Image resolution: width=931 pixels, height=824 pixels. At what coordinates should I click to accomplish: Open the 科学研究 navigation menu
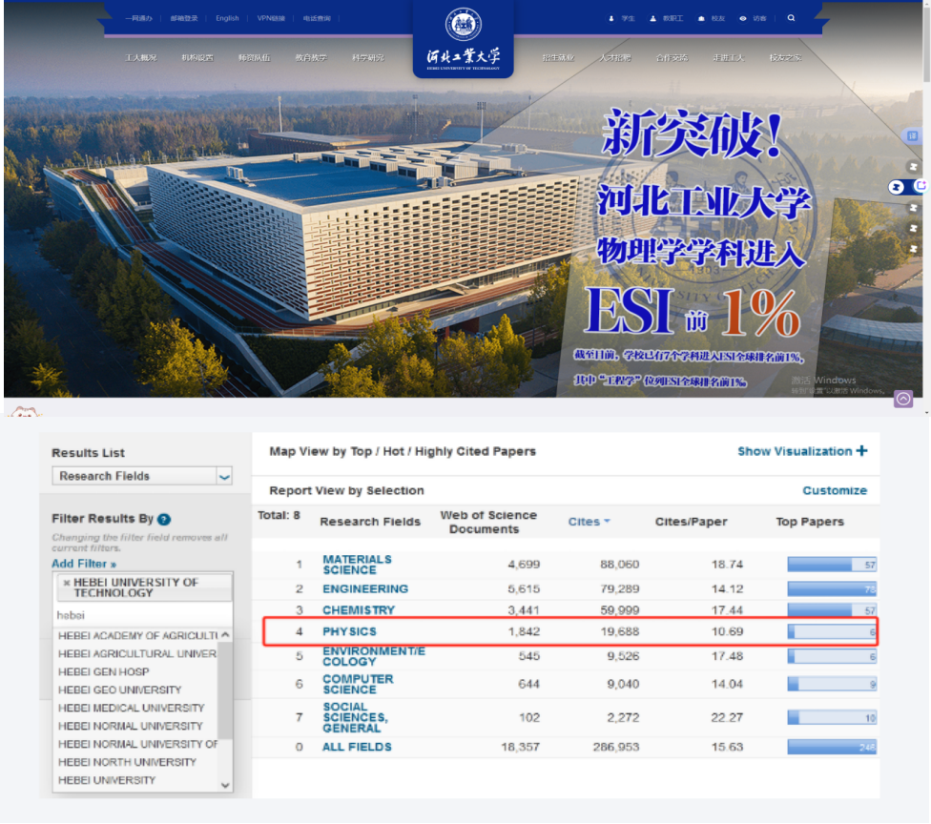tap(367, 57)
